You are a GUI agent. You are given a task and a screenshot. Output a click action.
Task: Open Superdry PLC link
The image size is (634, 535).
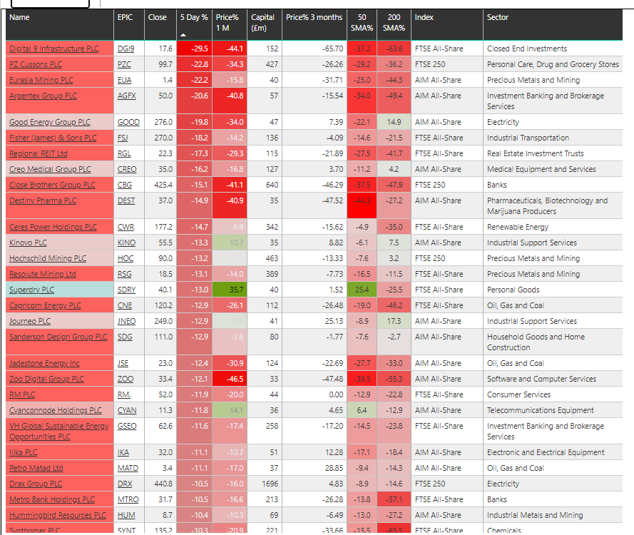click(x=31, y=290)
